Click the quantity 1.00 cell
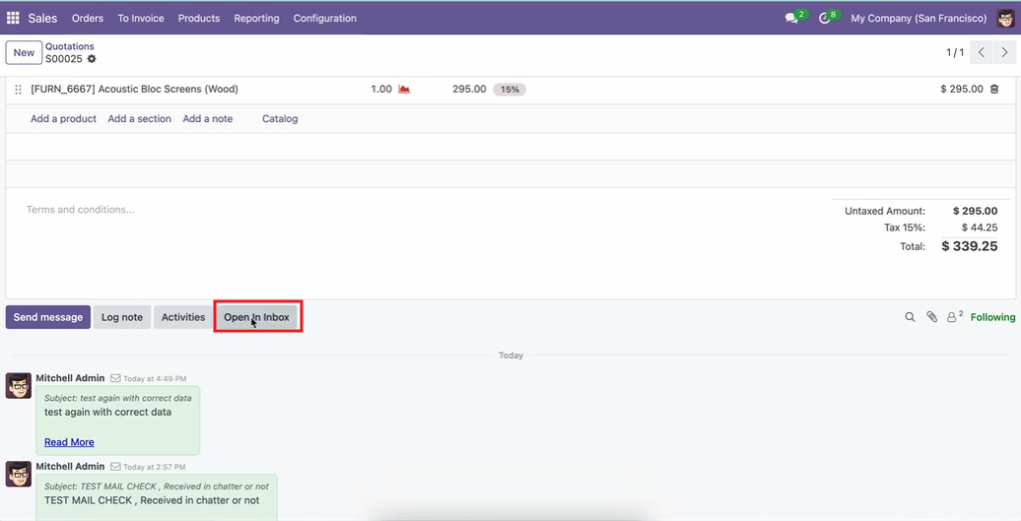The height and width of the screenshot is (521, 1021). [381, 89]
